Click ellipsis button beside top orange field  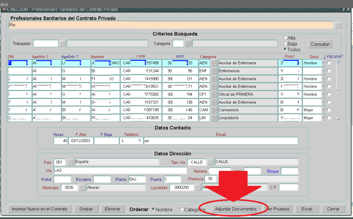pyautogui.click(x=338, y=25)
